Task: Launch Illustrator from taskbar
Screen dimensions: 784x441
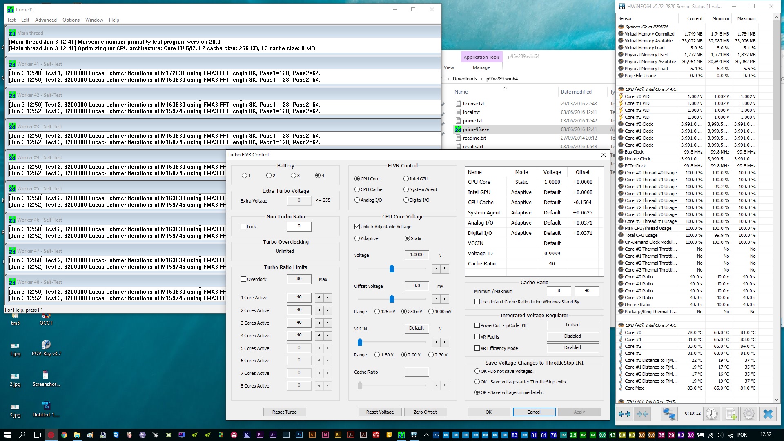Action: coord(312,435)
